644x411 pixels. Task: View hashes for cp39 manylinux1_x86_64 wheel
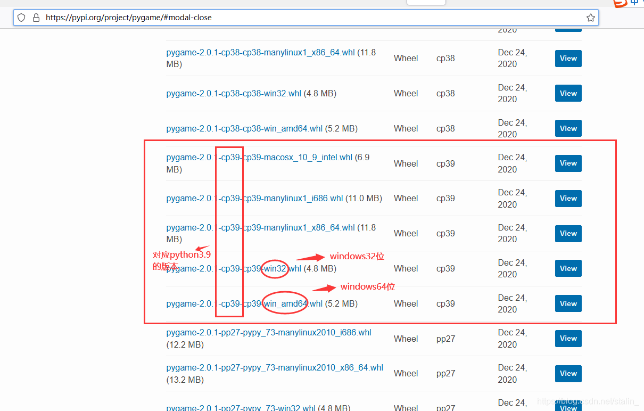568,233
